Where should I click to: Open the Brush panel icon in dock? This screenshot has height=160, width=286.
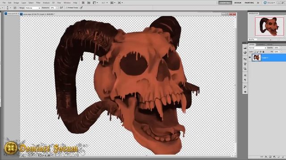[x=245, y=64]
